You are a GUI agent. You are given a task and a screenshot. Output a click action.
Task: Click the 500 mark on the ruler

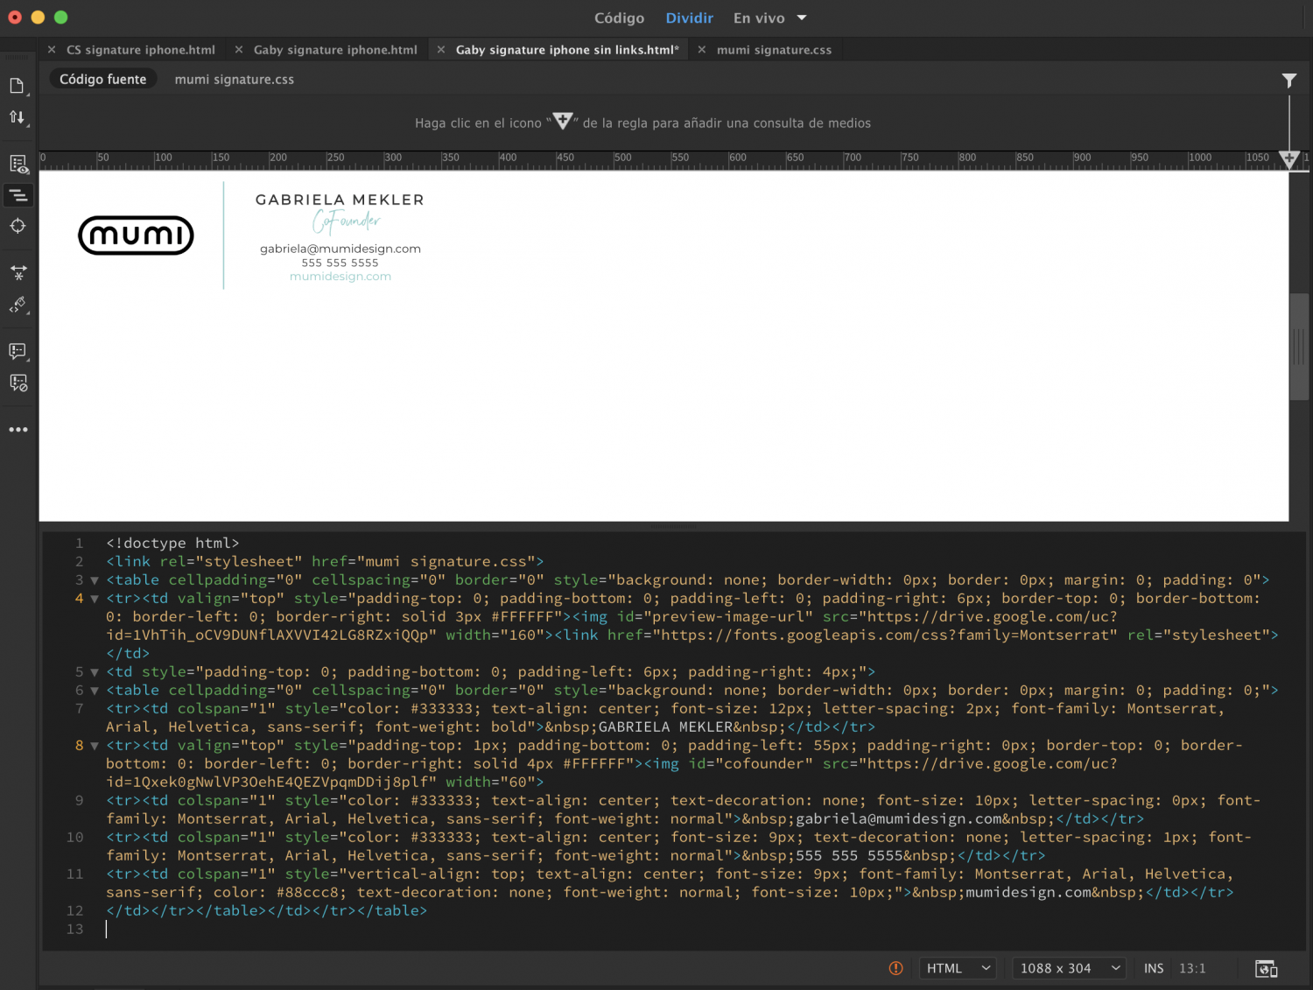pos(621,158)
